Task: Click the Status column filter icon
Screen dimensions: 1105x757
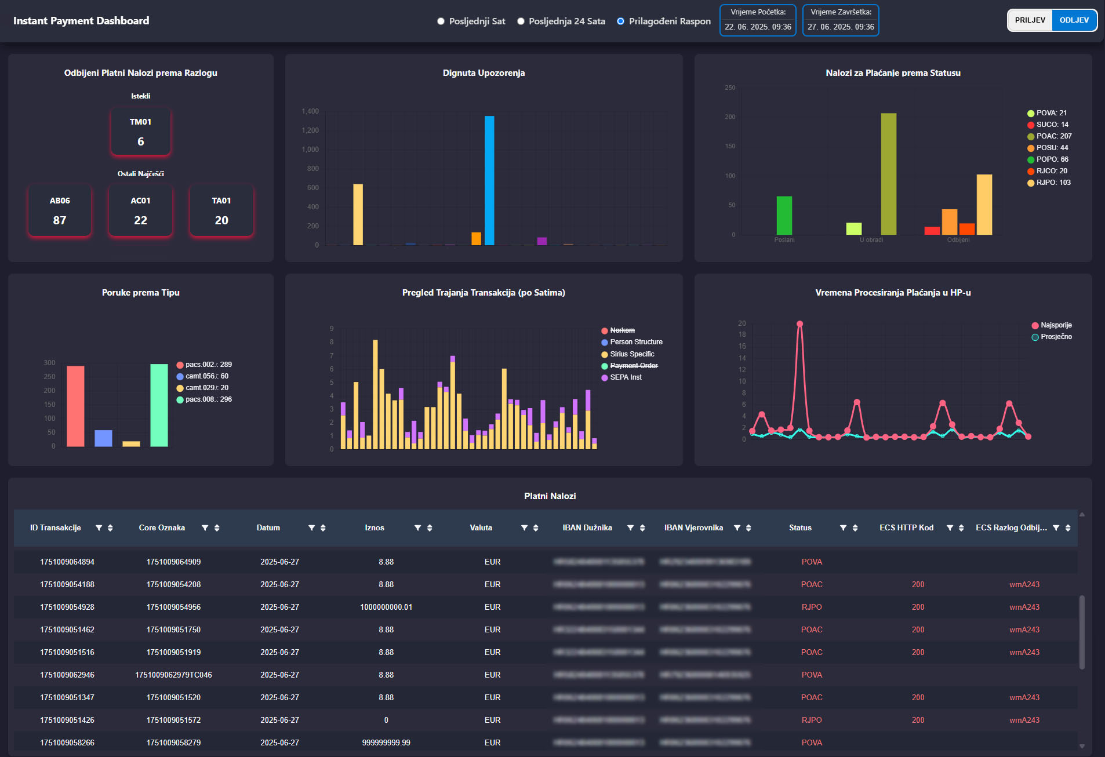Action: 843,527
